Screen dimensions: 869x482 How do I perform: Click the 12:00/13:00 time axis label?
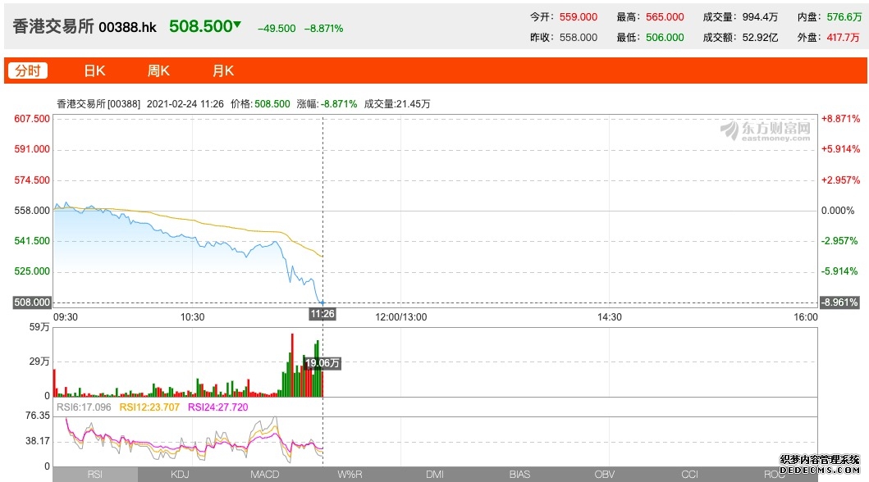[400, 317]
